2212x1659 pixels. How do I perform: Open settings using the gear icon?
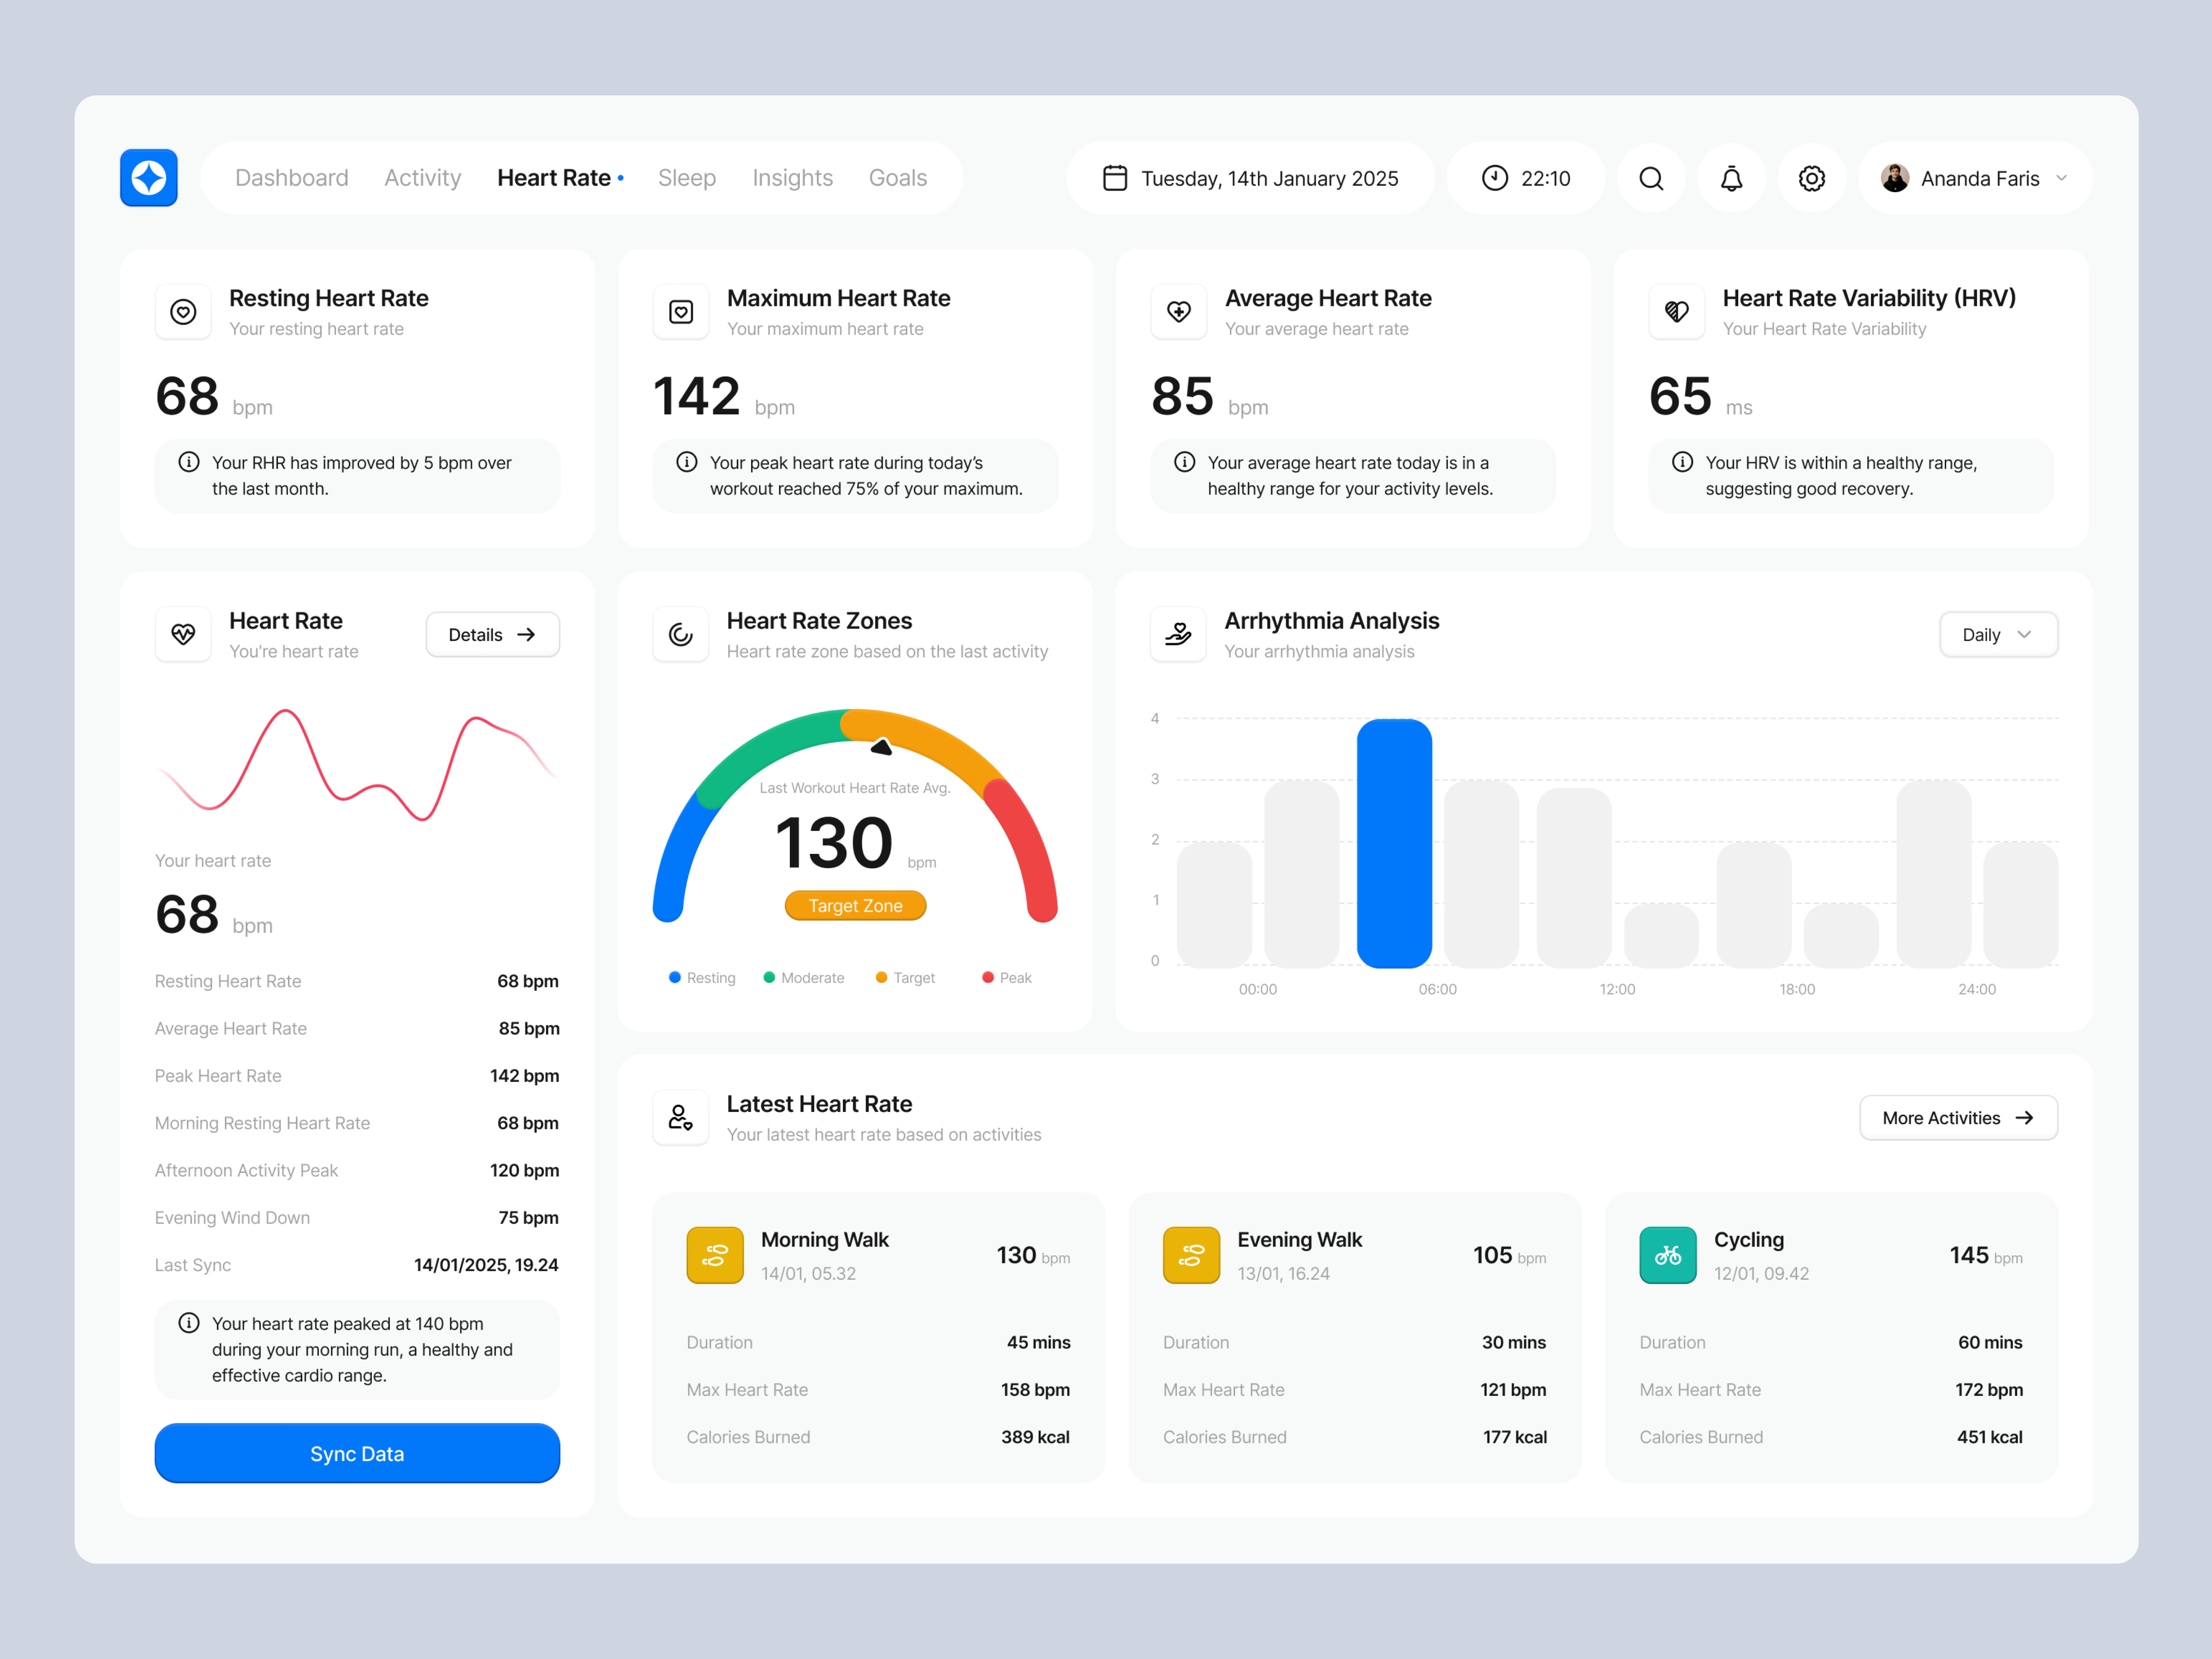click(1811, 178)
